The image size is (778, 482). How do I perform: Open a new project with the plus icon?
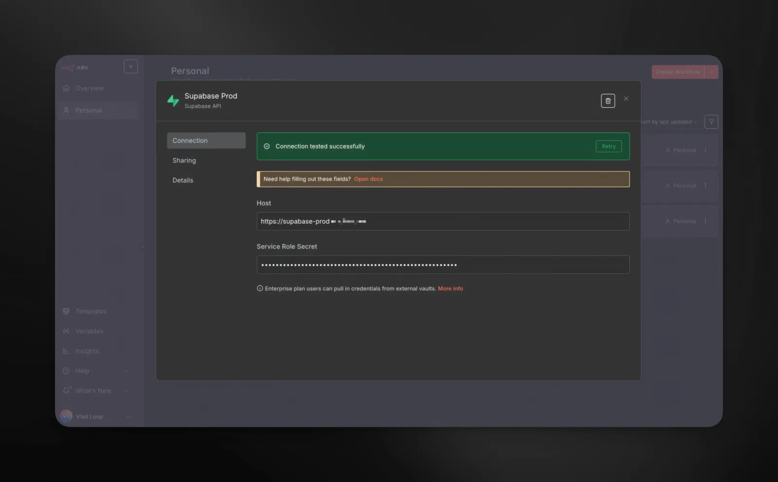pyautogui.click(x=130, y=66)
